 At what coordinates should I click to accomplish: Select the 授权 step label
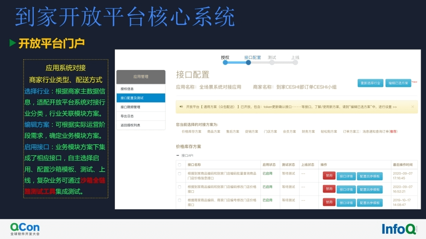pos(225,58)
